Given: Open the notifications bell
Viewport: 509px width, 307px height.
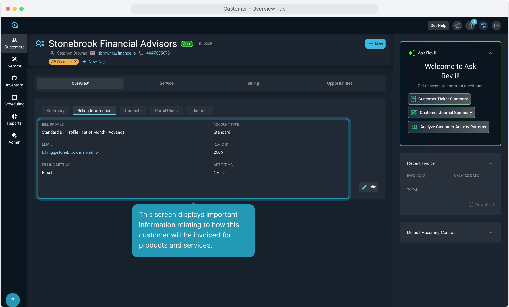Looking at the screenshot, I should click(x=470, y=26).
